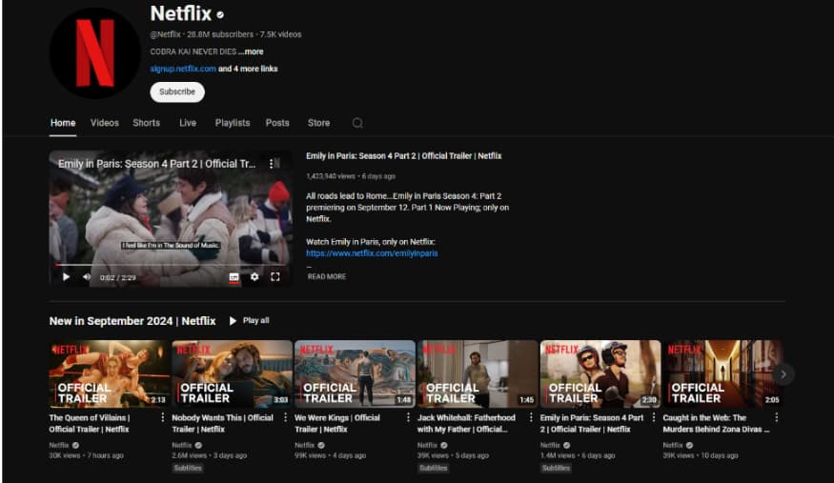Click the 'Netflix' channel name heading
This screenshot has width=834, height=483.
(181, 13)
